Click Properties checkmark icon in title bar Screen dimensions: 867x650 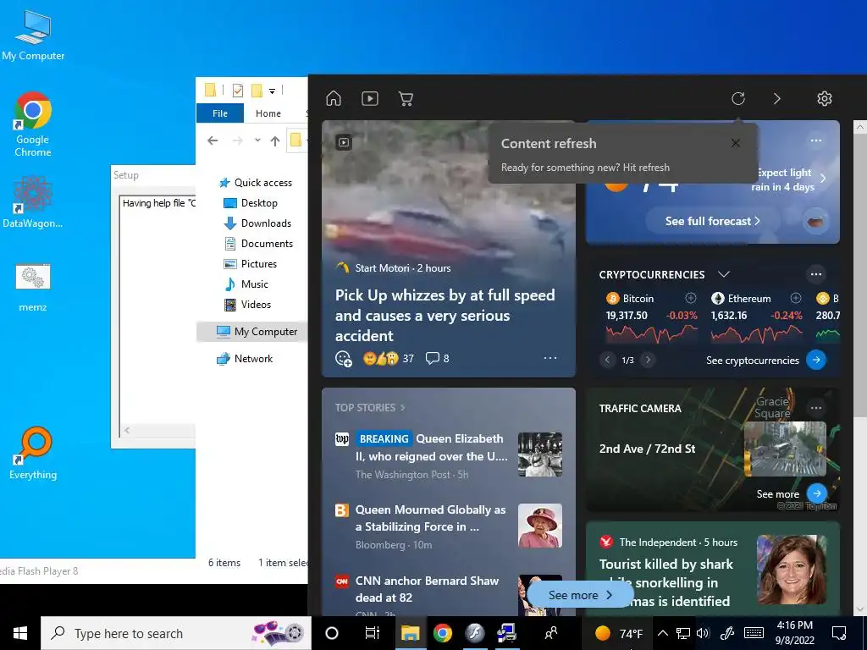pyautogui.click(x=238, y=90)
